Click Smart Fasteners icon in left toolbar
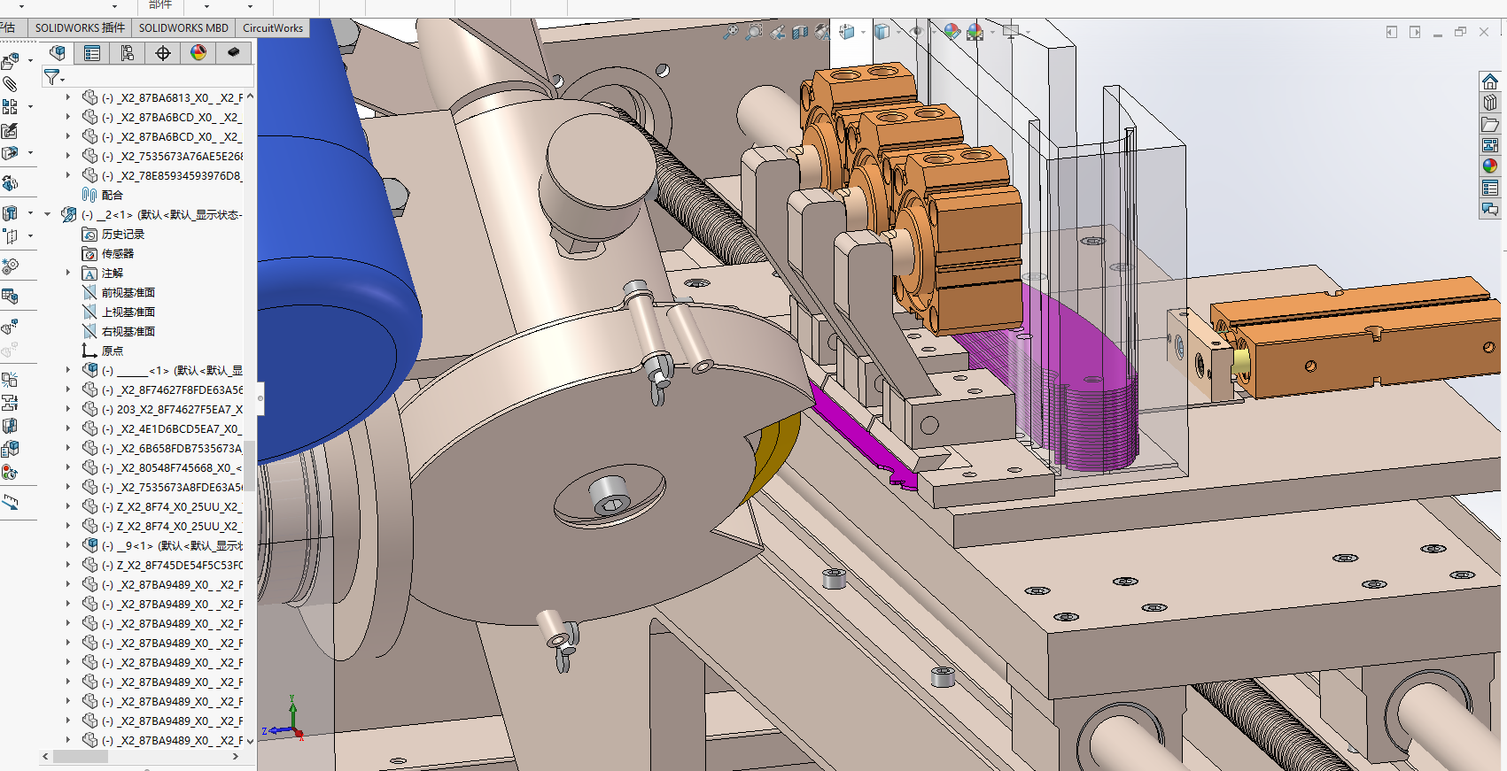1507x771 pixels. [10, 130]
